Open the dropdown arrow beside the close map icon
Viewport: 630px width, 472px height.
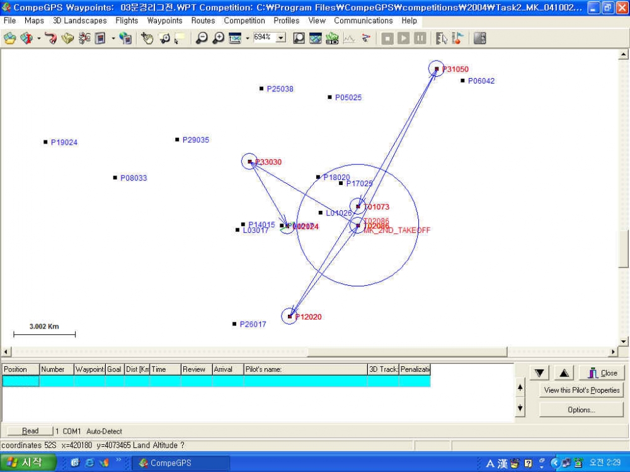[38, 38]
